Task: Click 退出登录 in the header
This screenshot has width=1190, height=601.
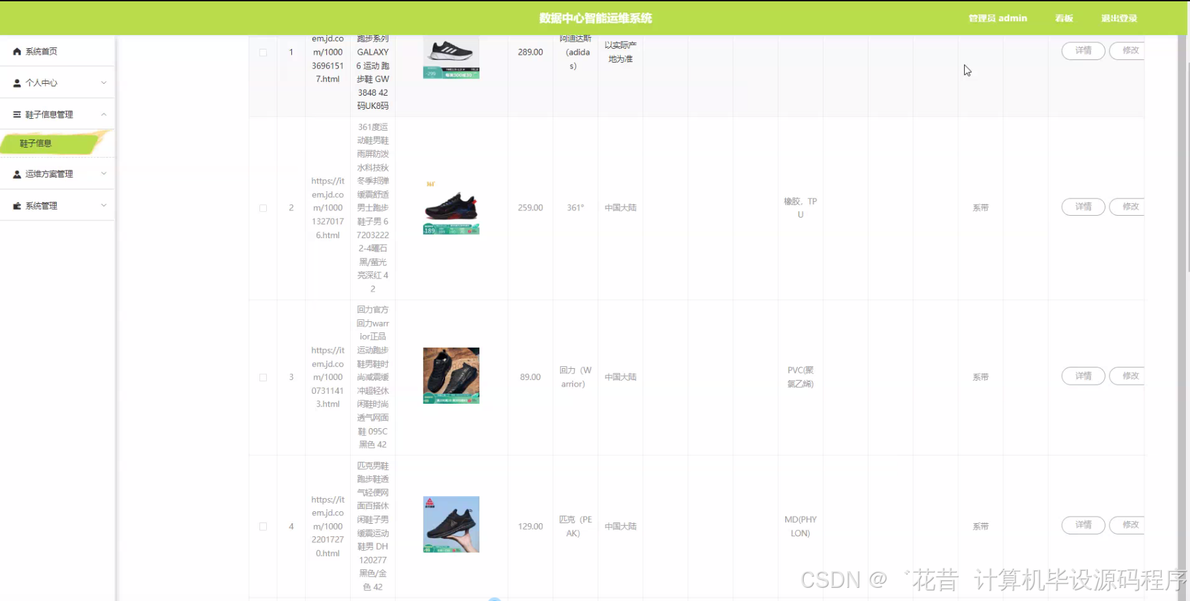Action: [1119, 18]
